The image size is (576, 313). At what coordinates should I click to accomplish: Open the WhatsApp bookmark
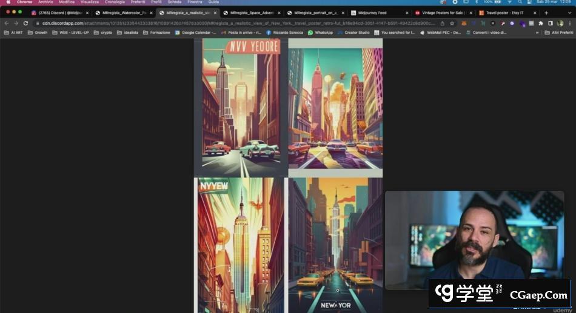[321, 33]
